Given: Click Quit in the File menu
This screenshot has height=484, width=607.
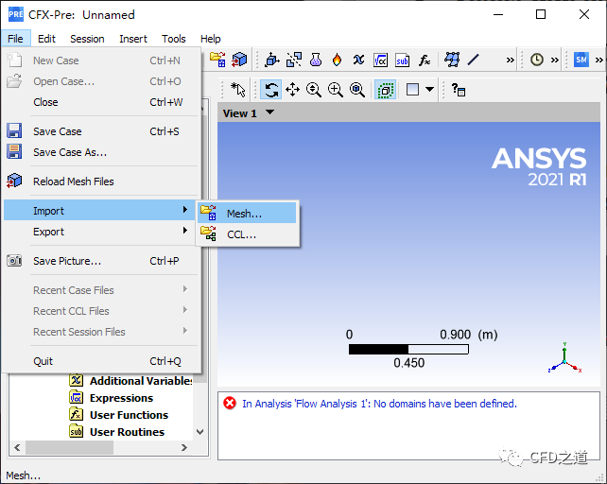Looking at the screenshot, I should tap(43, 361).
